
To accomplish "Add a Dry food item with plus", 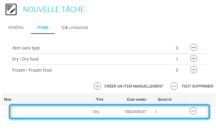I will pos(194,58).
